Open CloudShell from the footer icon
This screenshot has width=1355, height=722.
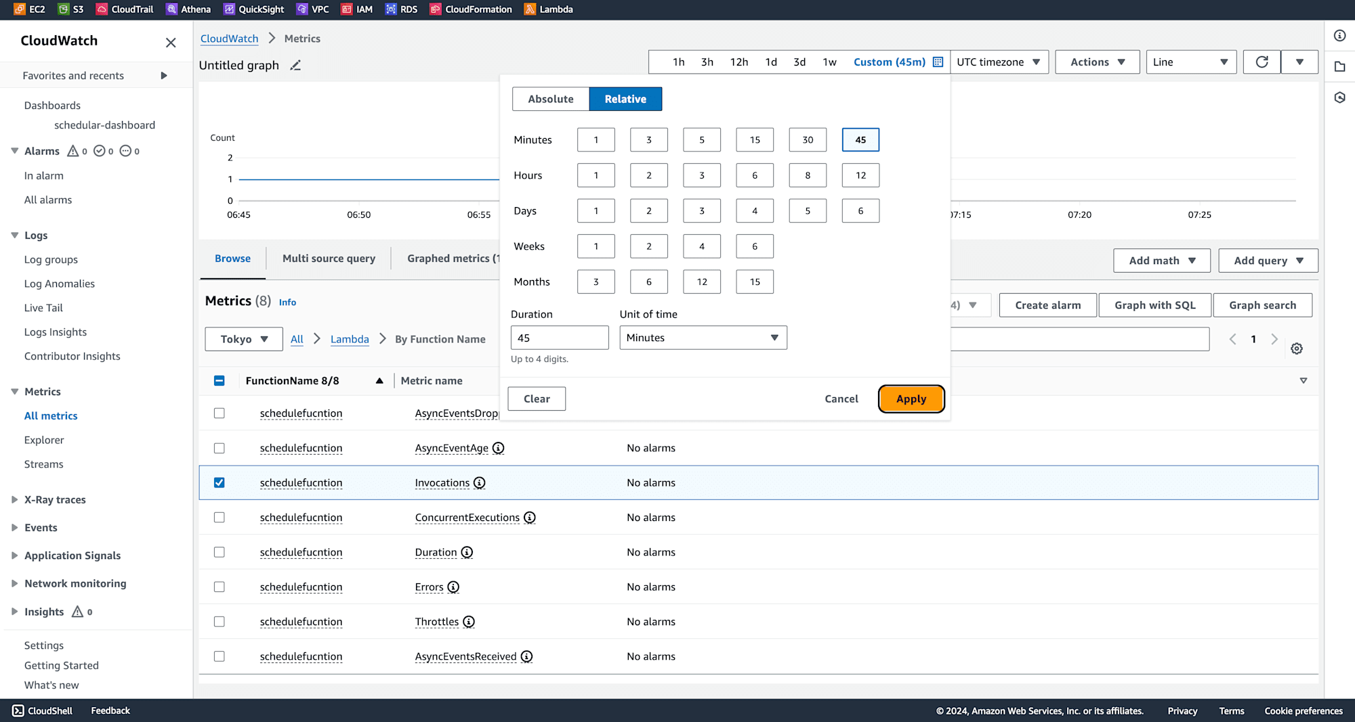(18, 710)
